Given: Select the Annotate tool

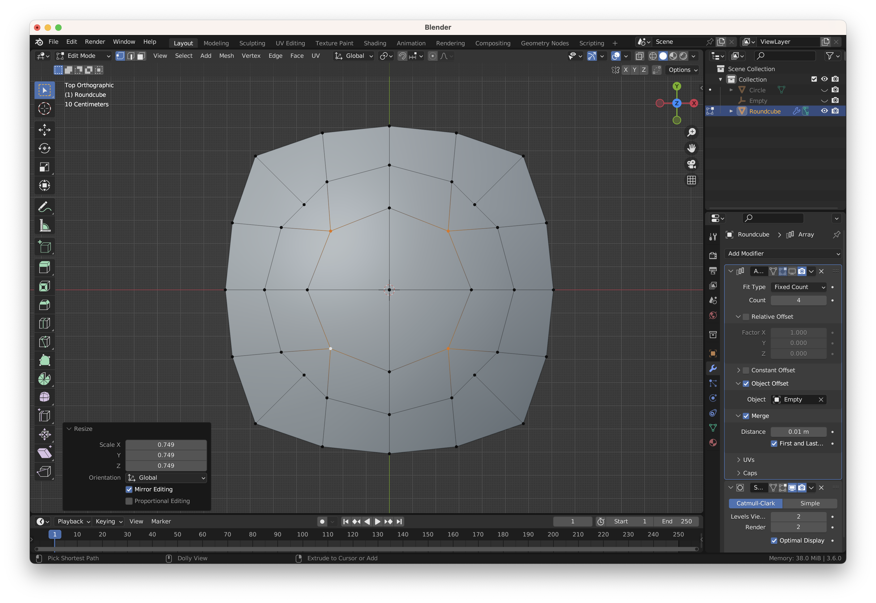Looking at the screenshot, I should coord(44,207).
